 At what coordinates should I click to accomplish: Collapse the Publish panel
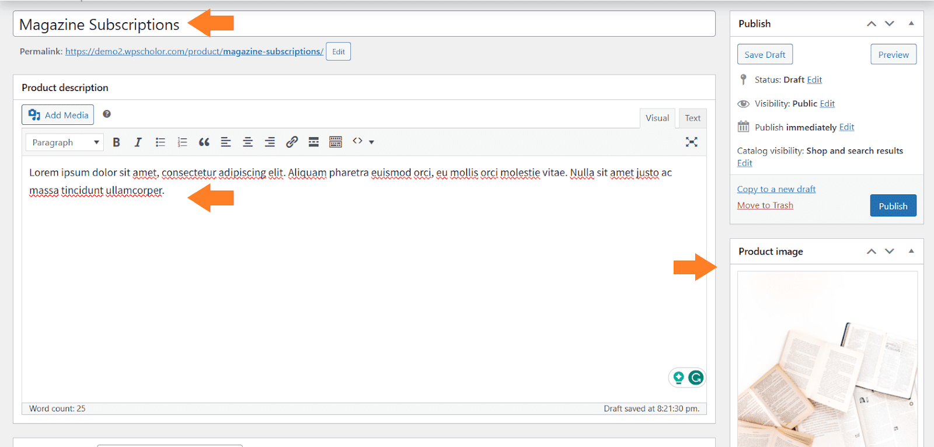pos(911,23)
